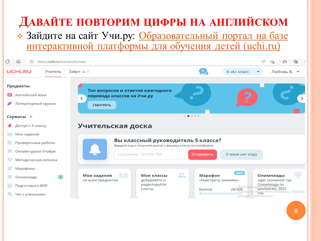Reload the page with the refresh icon
The image size is (321, 241).
point(8,62)
